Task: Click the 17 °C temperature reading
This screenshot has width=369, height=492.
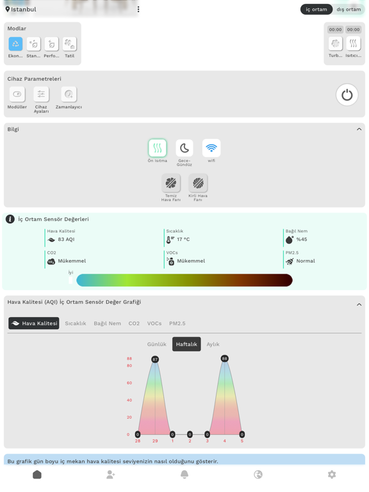Action: click(x=183, y=240)
